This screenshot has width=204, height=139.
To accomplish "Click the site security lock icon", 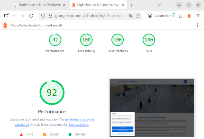I will tap(50, 16).
